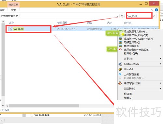Viewport: 163px width, 124px height.
Task: Select 选择左侧文件来比较(L) menu entry
Action: [x=137, y=50]
